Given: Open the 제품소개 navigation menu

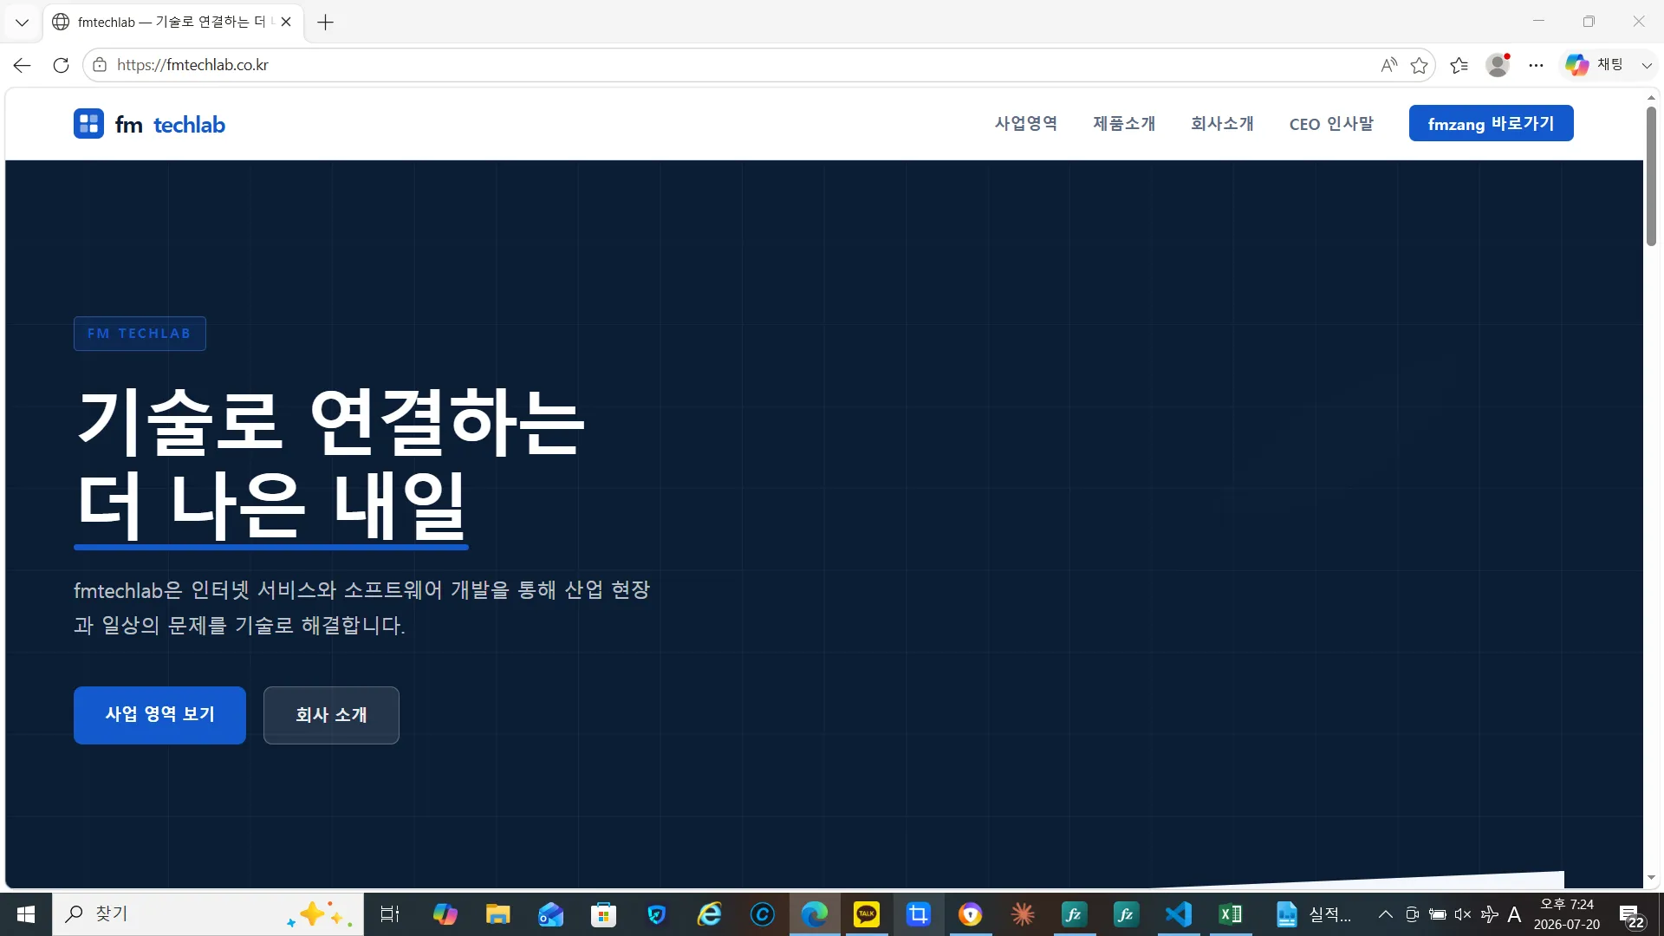Looking at the screenshot, I should (1124, 124).
